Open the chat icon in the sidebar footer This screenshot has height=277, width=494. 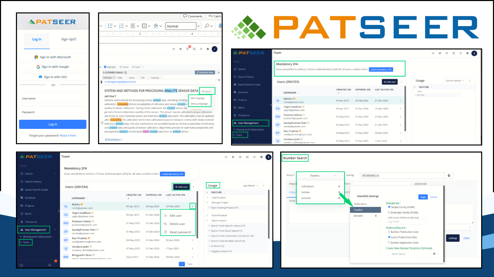coord(50,265)
